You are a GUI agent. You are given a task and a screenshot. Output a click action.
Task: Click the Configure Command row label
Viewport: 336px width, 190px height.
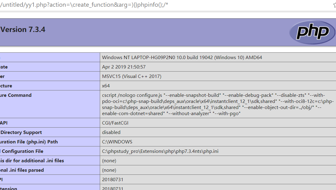tap(16, 95)
